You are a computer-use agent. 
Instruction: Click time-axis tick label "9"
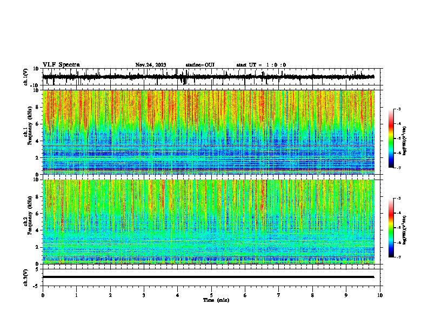click(346, 295)
